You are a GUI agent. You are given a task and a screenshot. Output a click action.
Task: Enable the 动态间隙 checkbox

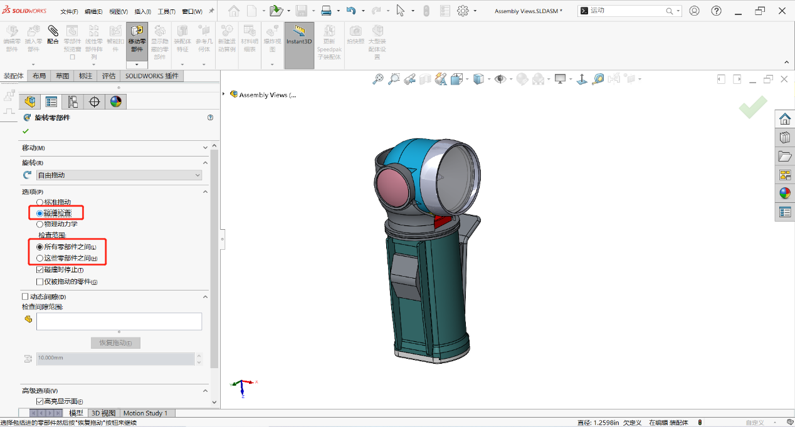point(25,297)
